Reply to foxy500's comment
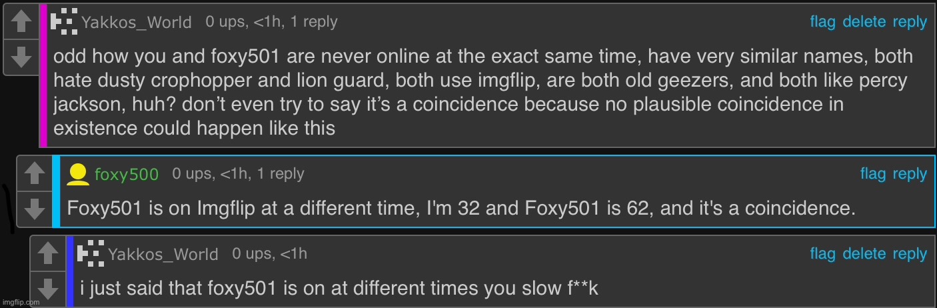Screen dimensions: 937x308 [910, 175]
